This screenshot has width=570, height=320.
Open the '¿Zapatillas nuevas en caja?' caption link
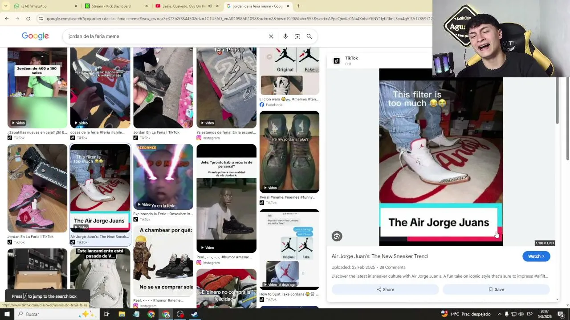point(37,132)
